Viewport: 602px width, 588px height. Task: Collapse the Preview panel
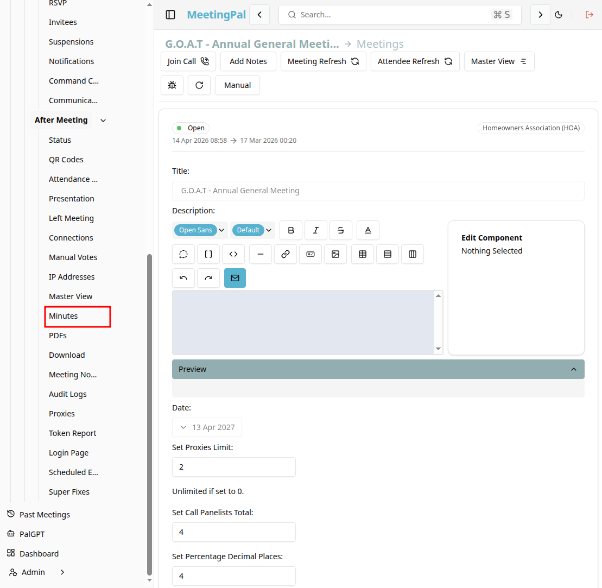(x=378, y=369)
